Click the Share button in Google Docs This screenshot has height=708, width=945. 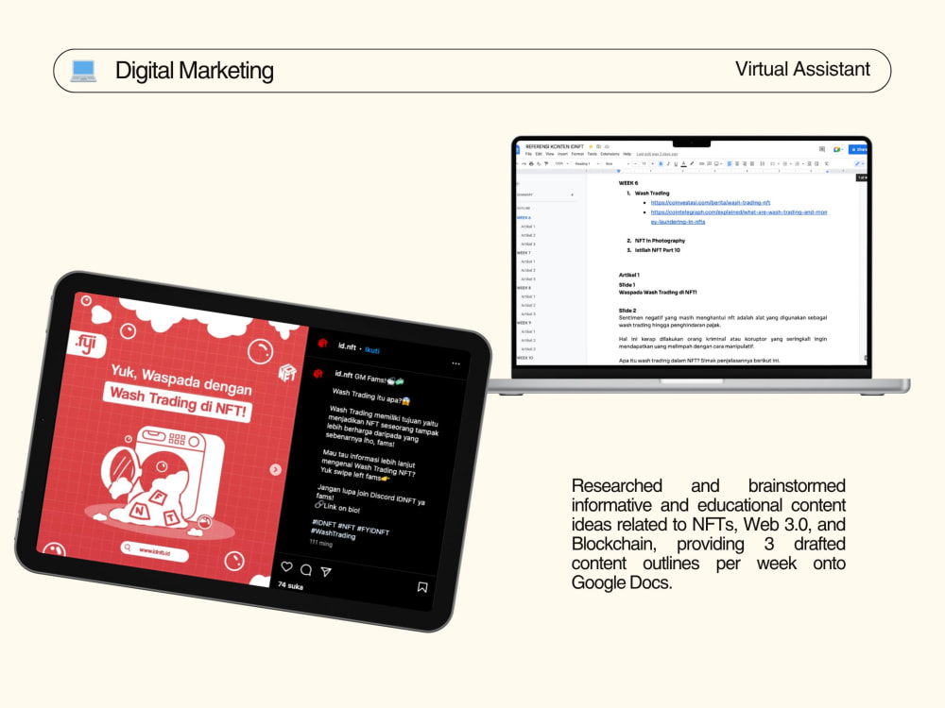coord(858,149)
